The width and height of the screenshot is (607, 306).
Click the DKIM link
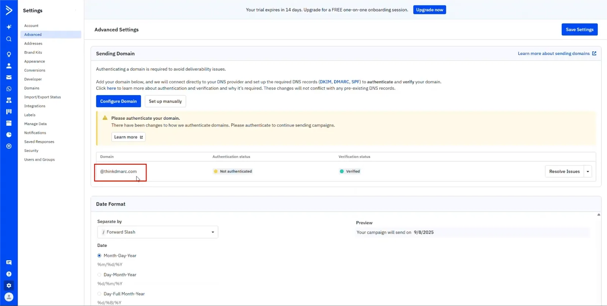(326, 82)
